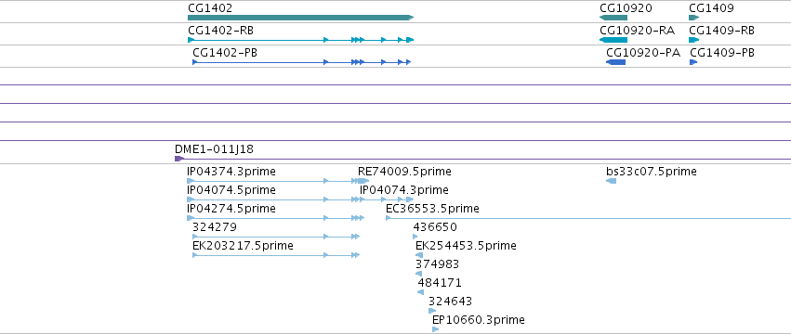Click the CG1409 gene arrow glyph
The width and height of the screenshot is (791, 334).
pos(694,18)
